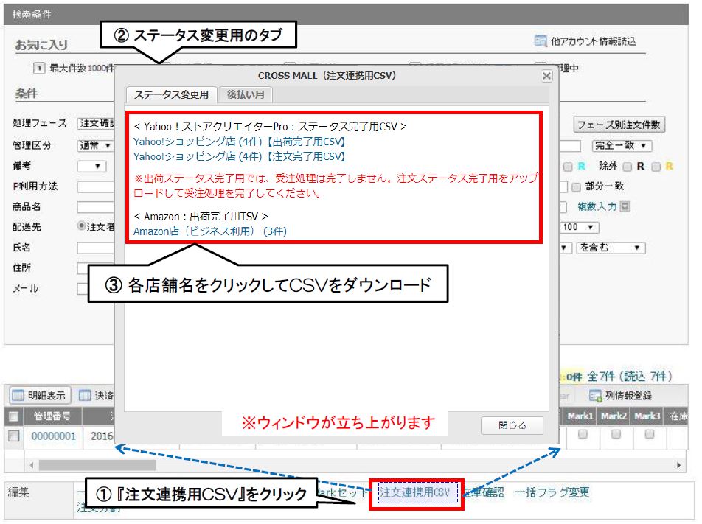This screenshot has width=702, height=524.
Task: Toggle Mark3 checkbox for order 00000001
Action: pyautogui.click(x=649, y=434)
